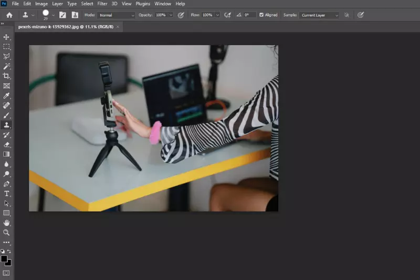Open the Help menu
The image size is (420, 280).
pos(180,4)
